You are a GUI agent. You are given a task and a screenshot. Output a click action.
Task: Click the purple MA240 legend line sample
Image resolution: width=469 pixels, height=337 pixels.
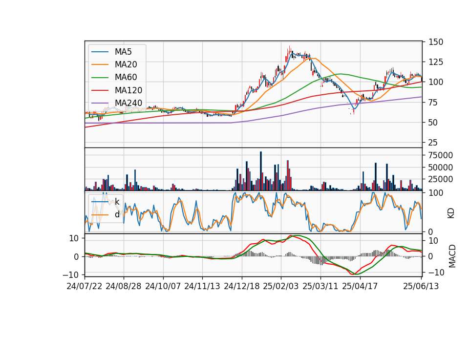coord(100,103)
